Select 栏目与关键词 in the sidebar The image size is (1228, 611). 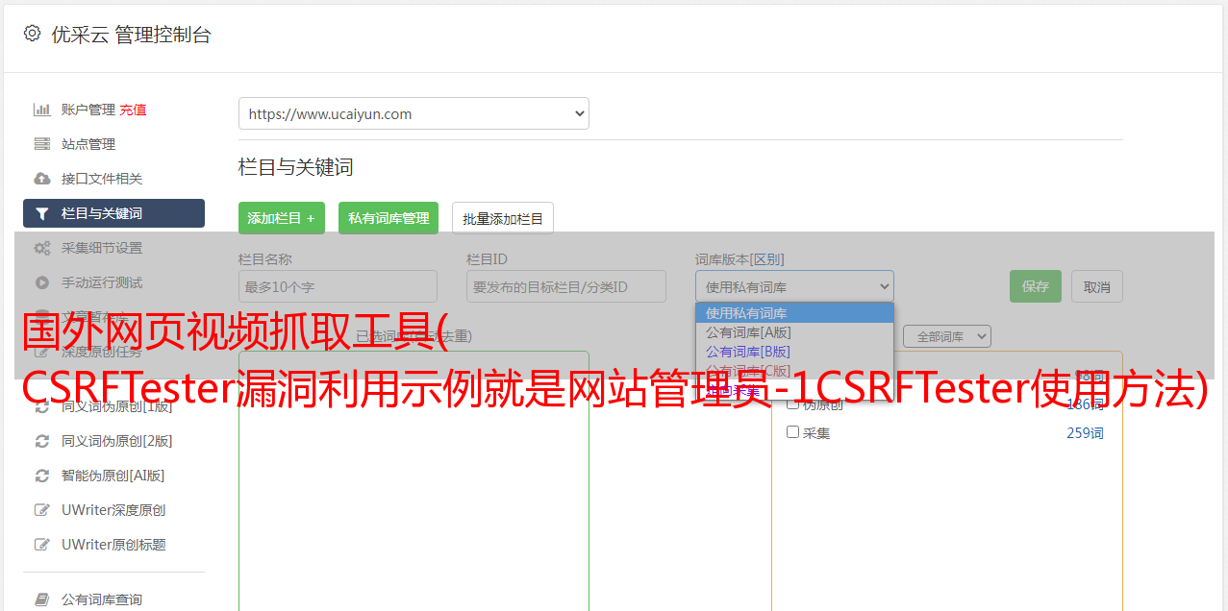point(113,213)
